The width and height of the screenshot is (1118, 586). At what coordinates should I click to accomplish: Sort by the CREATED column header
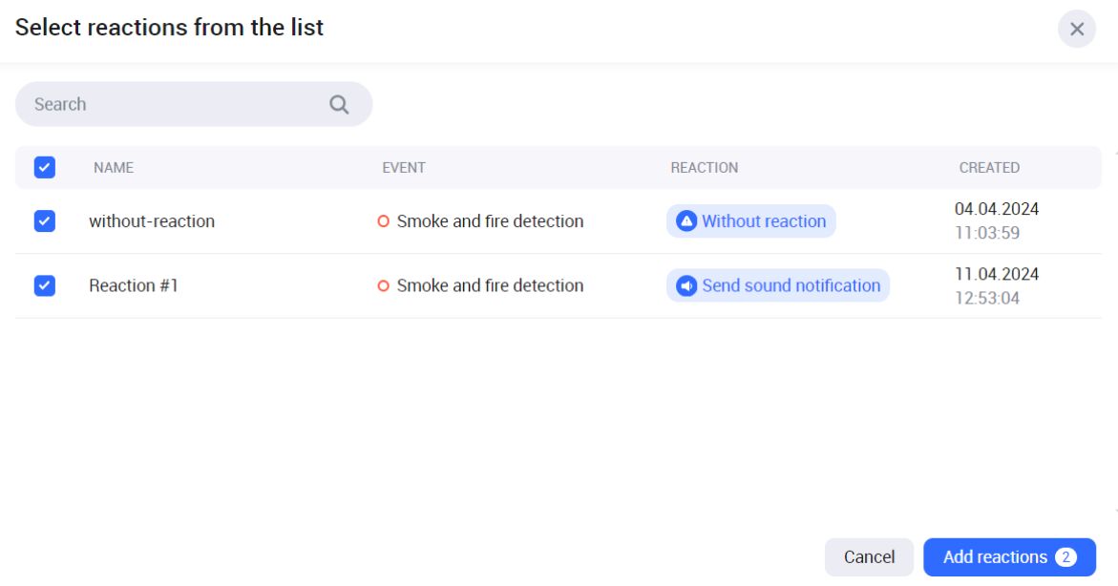[989, 168]
